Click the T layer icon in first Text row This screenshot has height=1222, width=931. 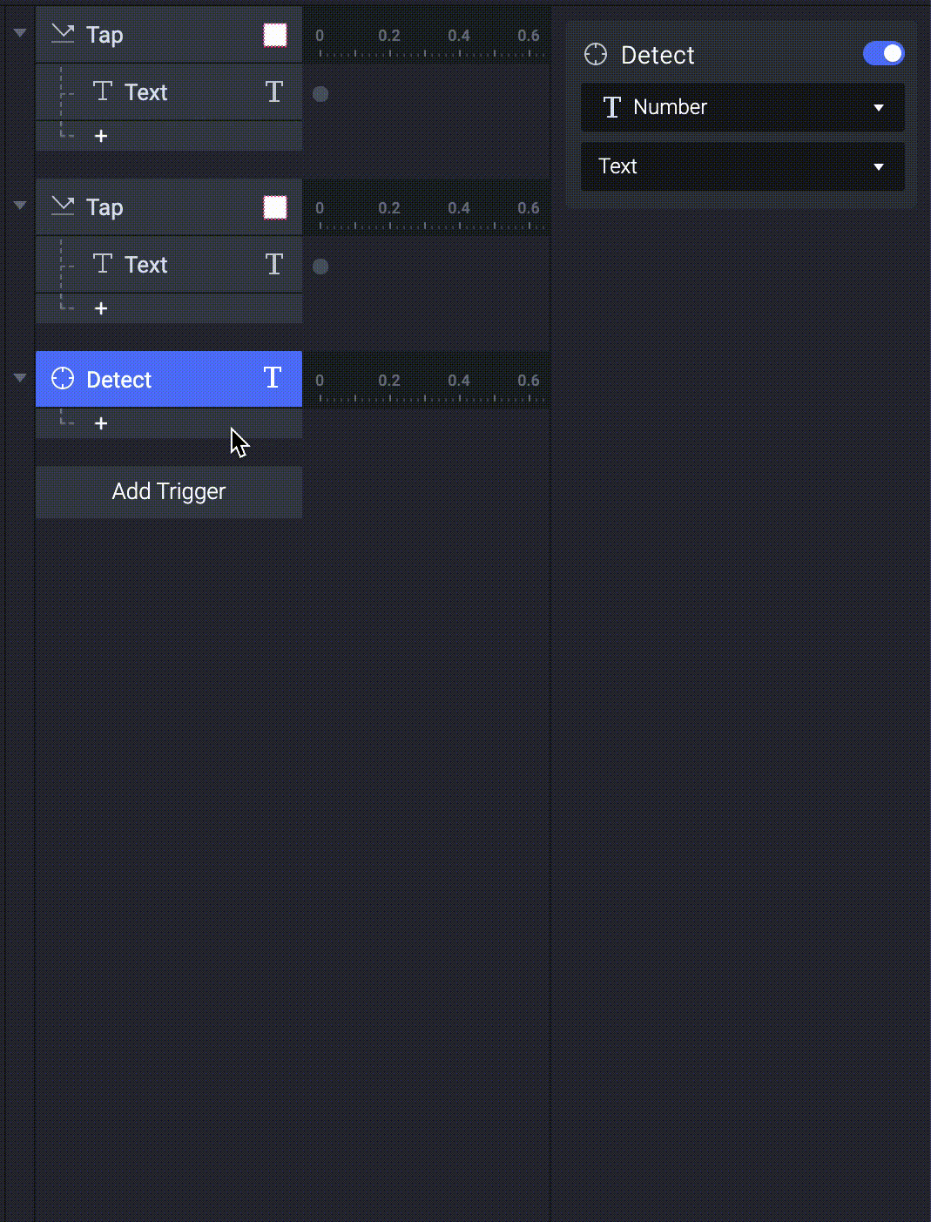[274, 91]
